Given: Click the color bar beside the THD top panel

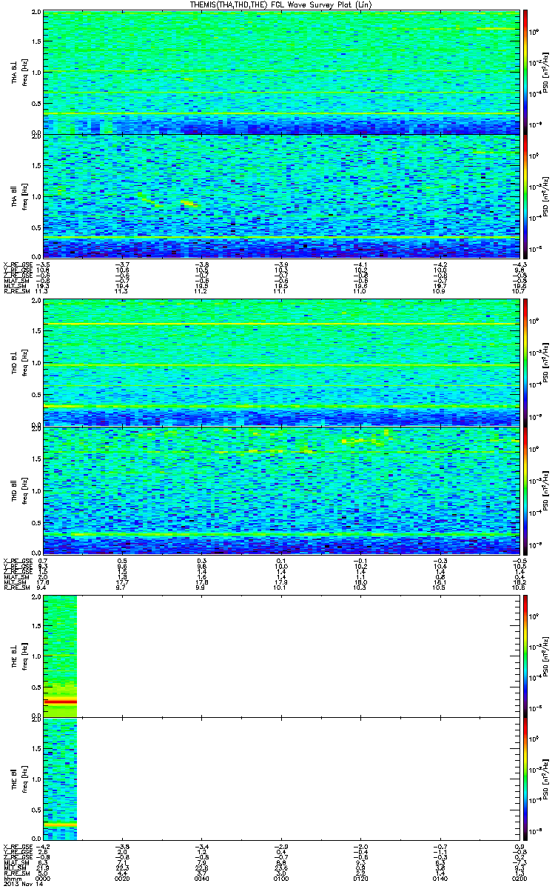Looking at the screenshot, I should click(525, 362).
